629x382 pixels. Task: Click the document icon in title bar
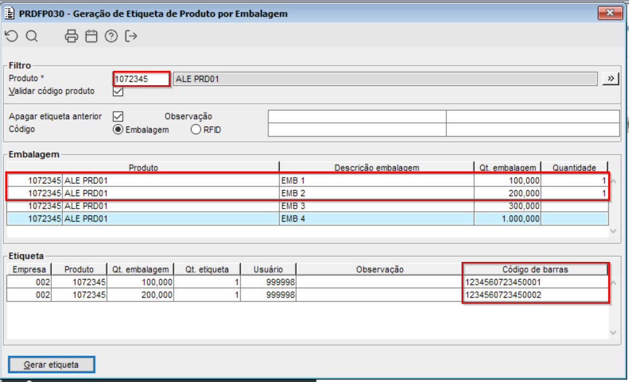(x=9, y=13)
